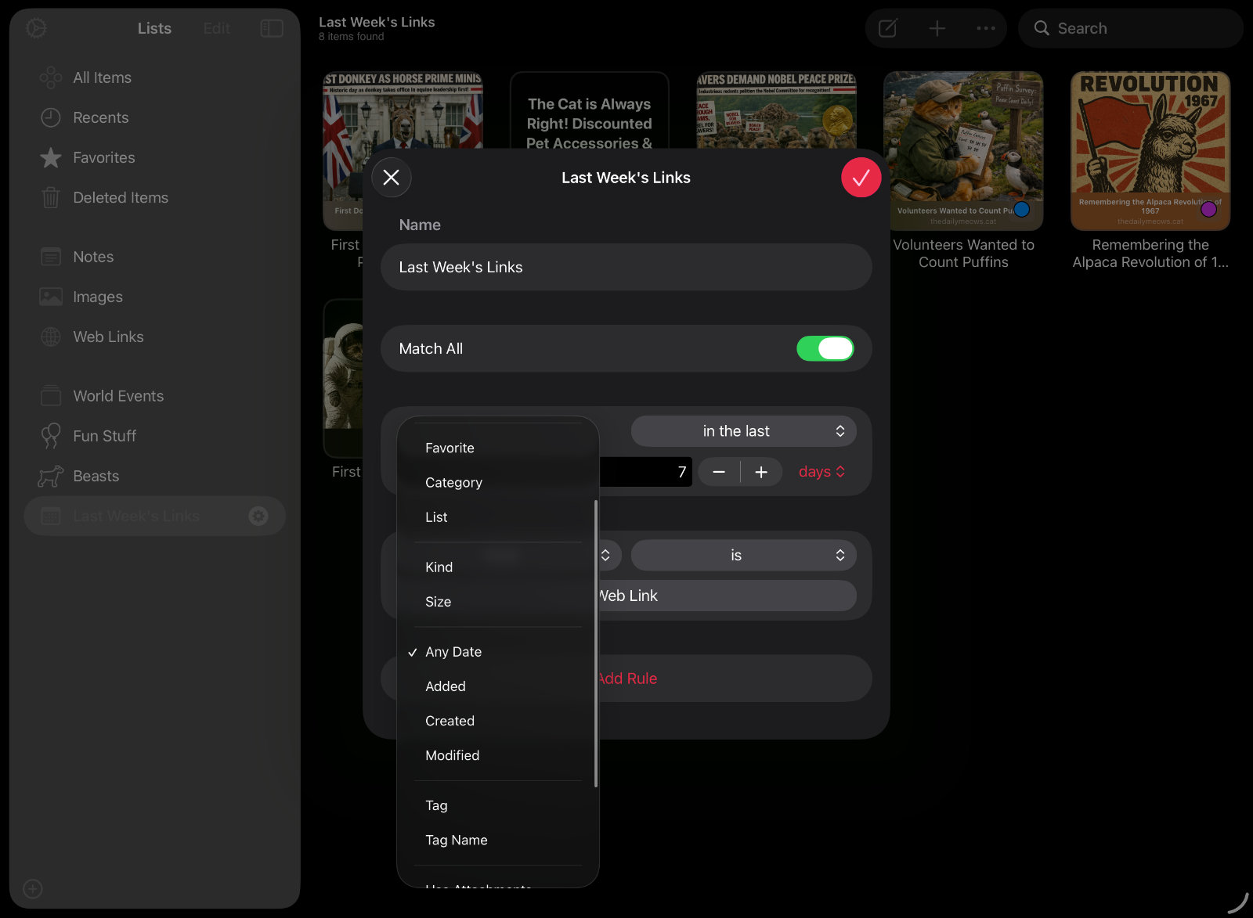Select All Items in the sidebar
This screenshot has width=1253, height=918.
coord(101,77)
